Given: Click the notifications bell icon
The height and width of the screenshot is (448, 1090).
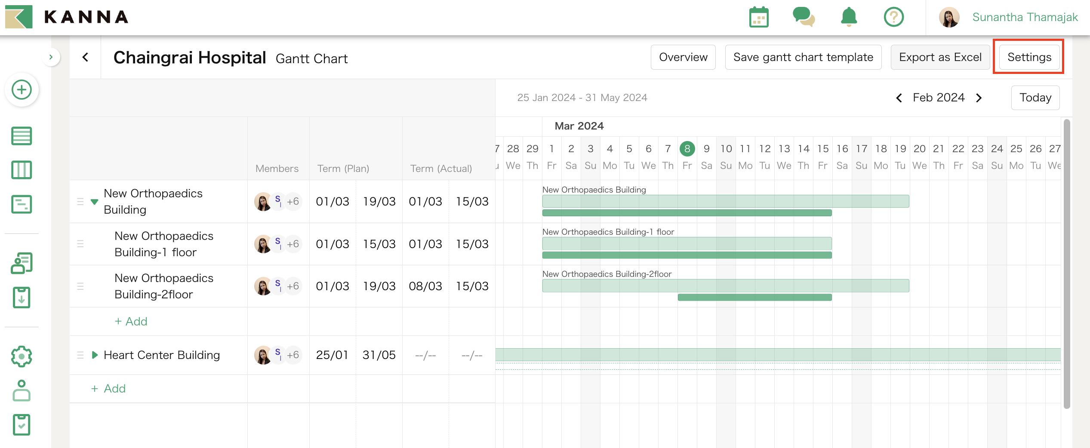Looking at the screenshot, I should pyautogui.click(x=849, y=18).
